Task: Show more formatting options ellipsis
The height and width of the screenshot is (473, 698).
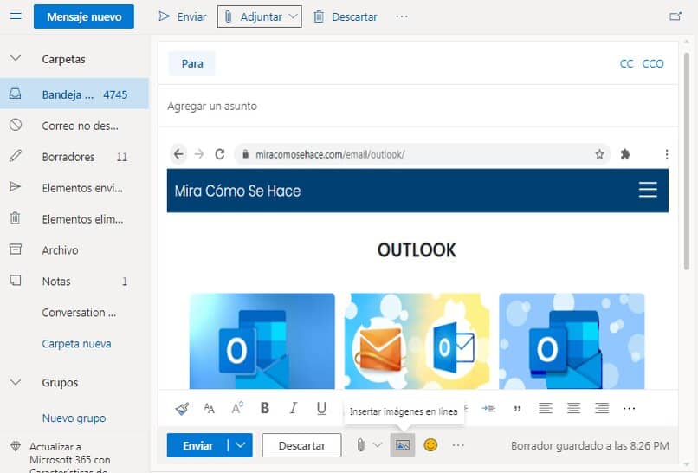Action: pyautogui.click(x=629, y=408)
